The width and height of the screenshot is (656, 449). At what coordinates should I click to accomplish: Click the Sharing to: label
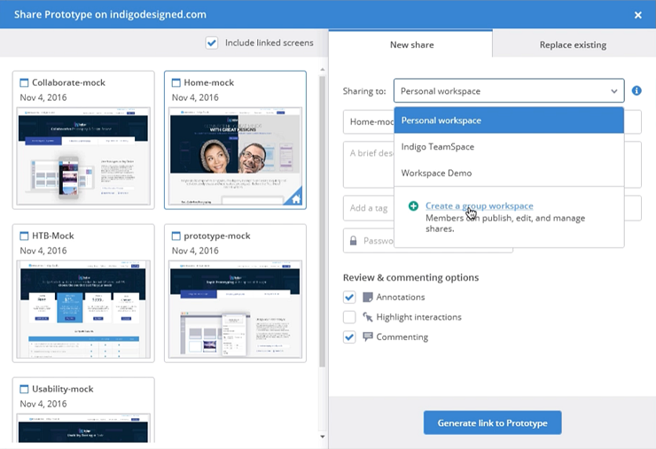click(364, 91)
